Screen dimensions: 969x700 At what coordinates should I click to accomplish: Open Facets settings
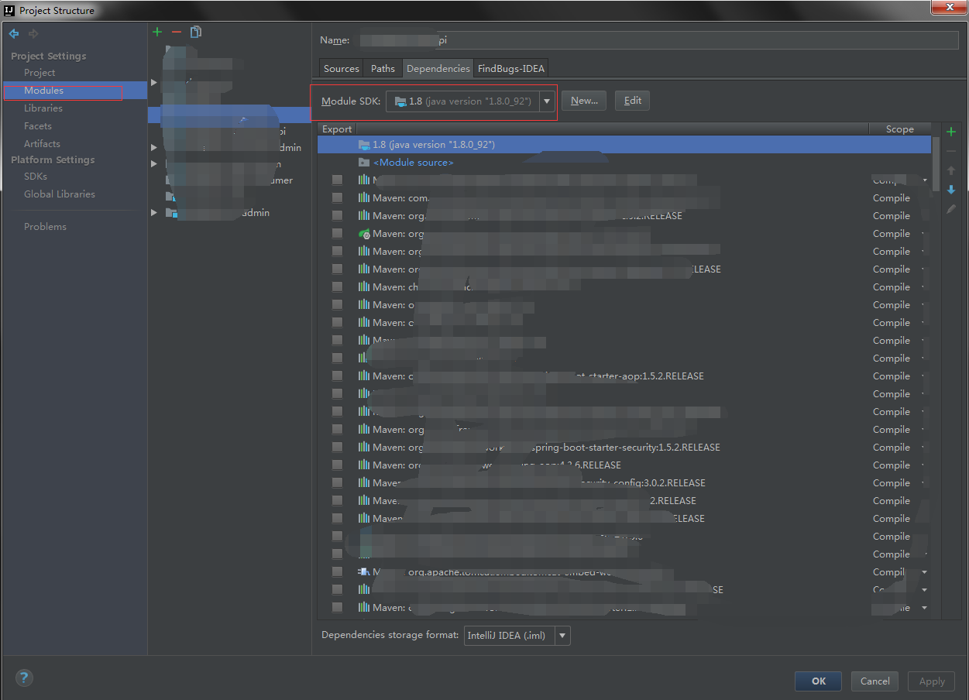38,126
